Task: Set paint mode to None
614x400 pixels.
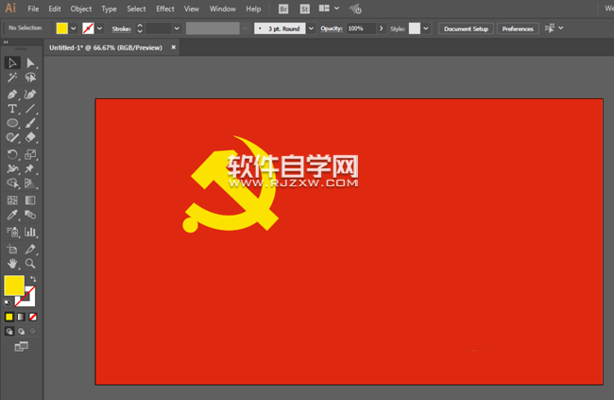Action: tap(33, 317)
